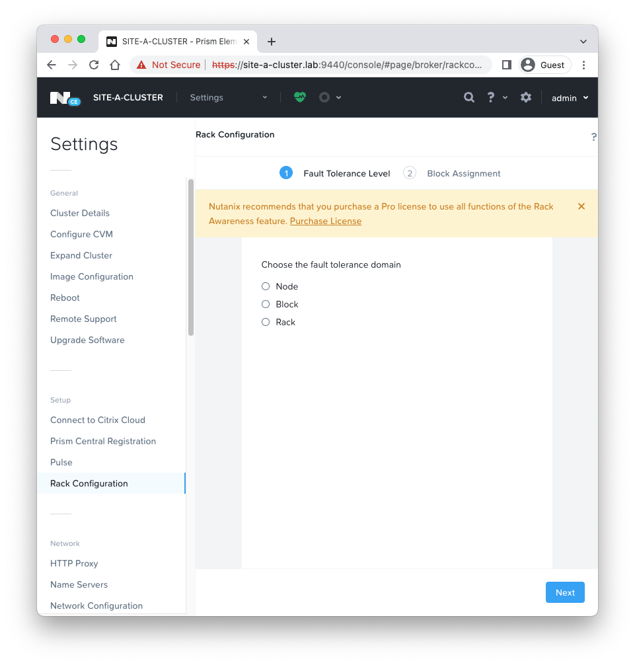Screen dimensions: 635x665
Task: Toggle the browser side panel icon
Action: (507, 65)
